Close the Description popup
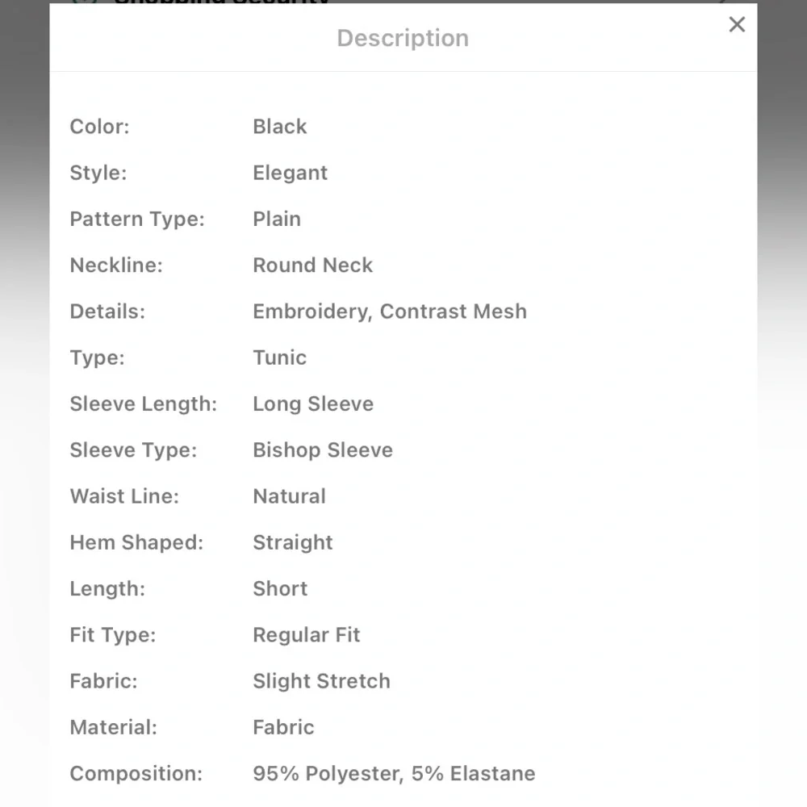This screenshot has width=807, height=807. 737,25
